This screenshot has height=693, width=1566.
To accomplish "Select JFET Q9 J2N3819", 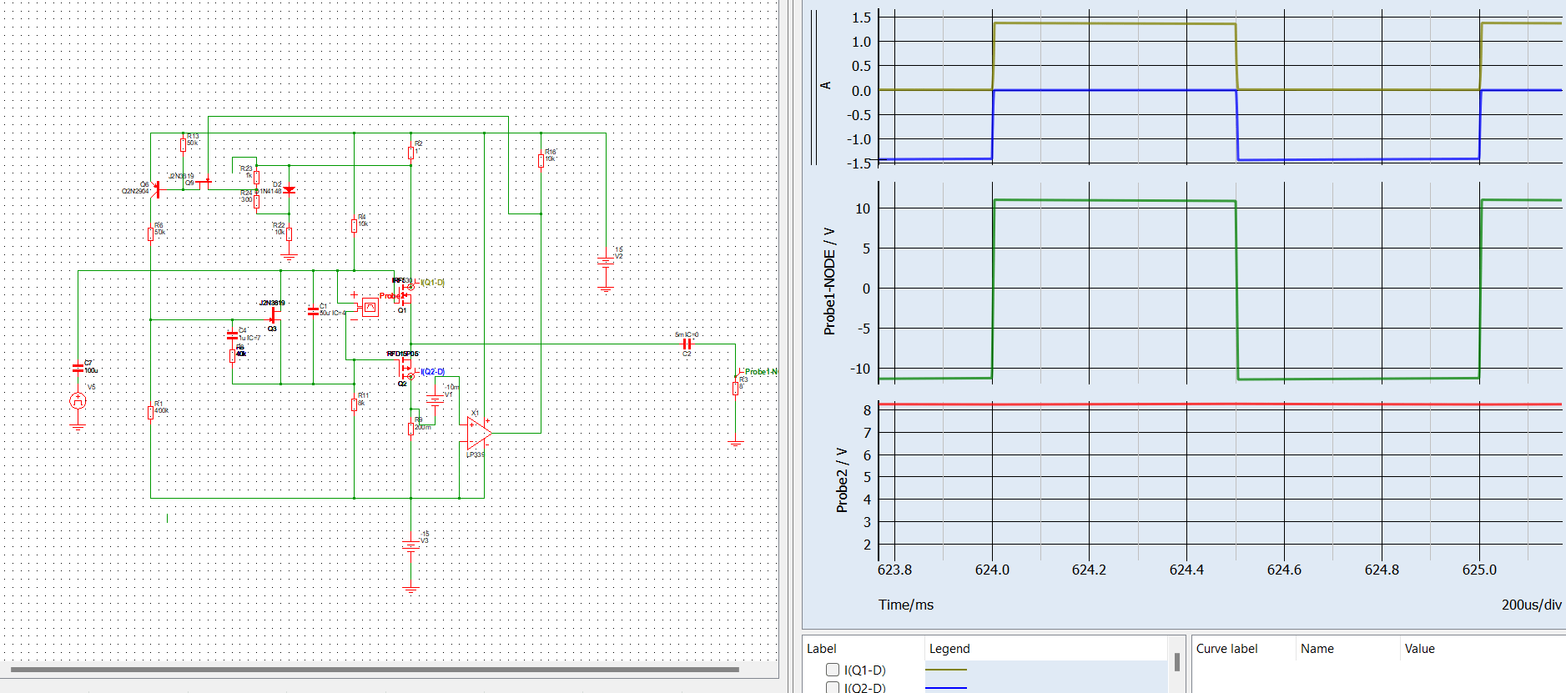I will (204, 181).
